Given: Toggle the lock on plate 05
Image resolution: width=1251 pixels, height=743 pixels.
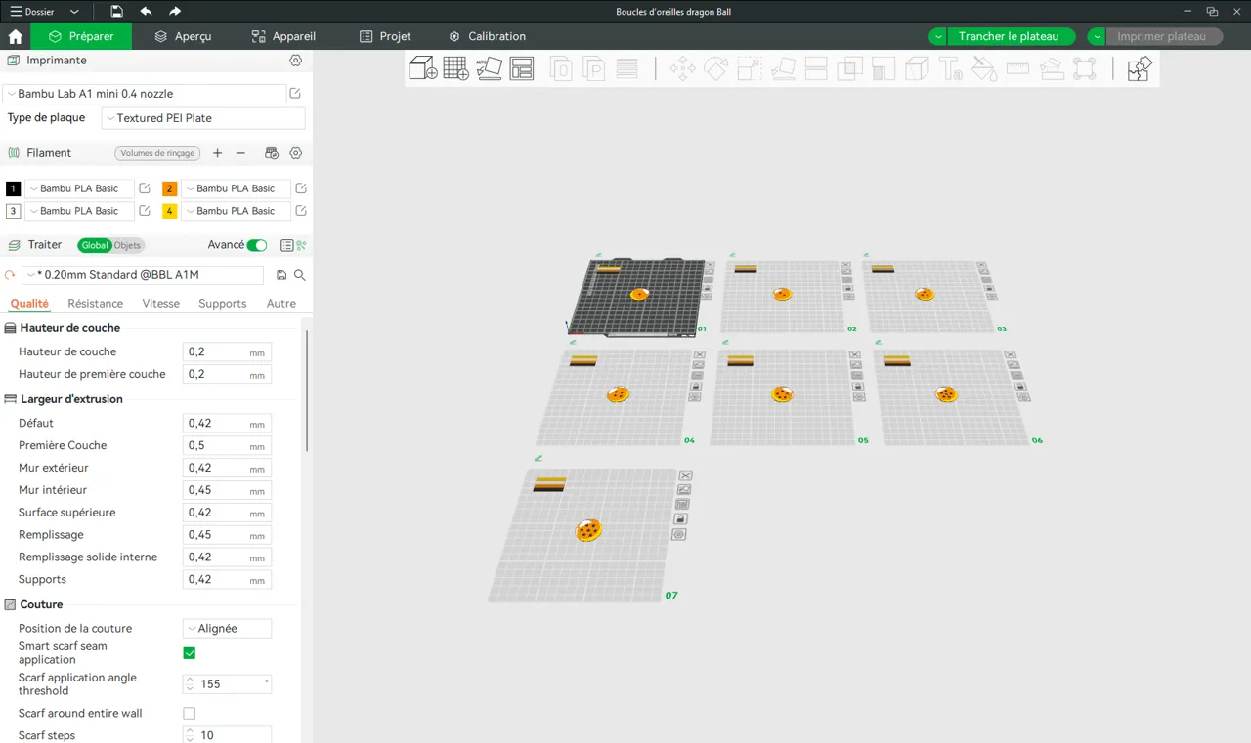Looking at the screenshot, I should [857, 386].
